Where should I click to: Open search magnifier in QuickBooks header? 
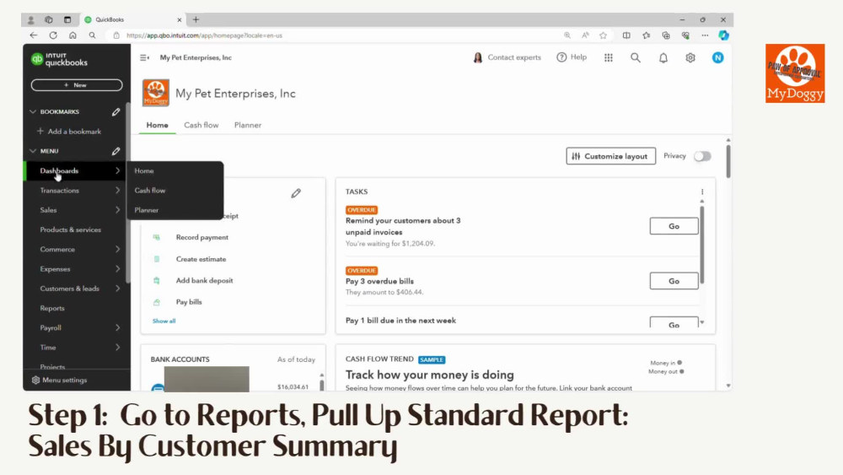636,57
